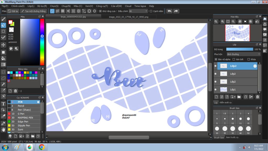Pick the Move tool

coord(3,45)
